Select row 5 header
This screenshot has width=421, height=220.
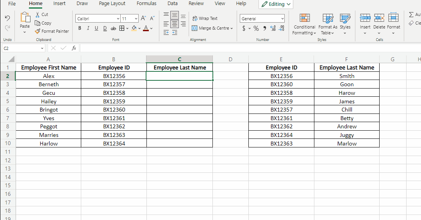click(x=7, y=101)
